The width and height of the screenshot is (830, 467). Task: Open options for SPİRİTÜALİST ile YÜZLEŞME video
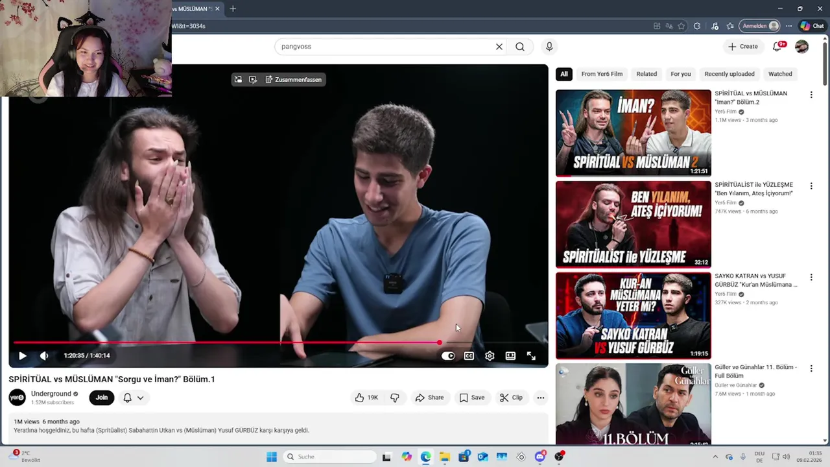(811, 186)
